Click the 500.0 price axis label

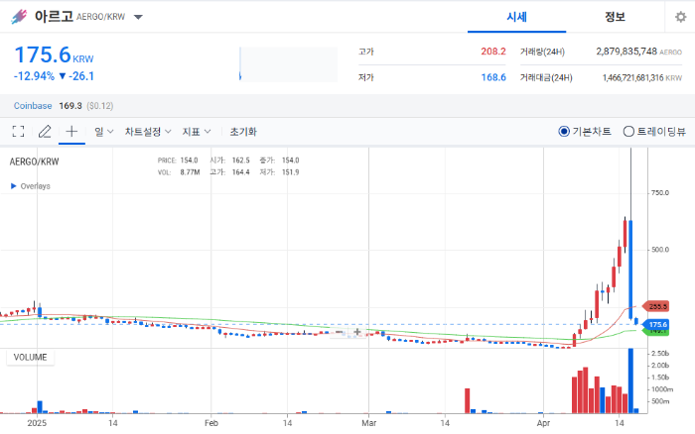tap(660, 250)
